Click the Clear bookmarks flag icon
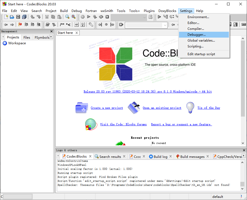 pyautogui.click(x=39, y=25)
